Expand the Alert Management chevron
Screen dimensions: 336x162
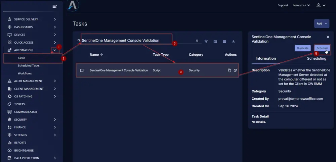coord(55,81)
